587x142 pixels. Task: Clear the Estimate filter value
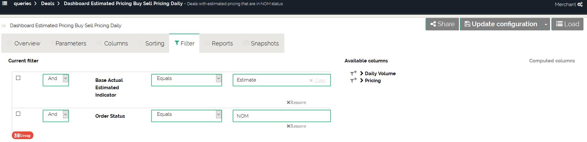(x=318, y=80)
